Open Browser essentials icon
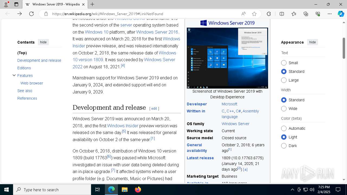Viewport: 347px width, 195px height. click(x=318, y=14)
